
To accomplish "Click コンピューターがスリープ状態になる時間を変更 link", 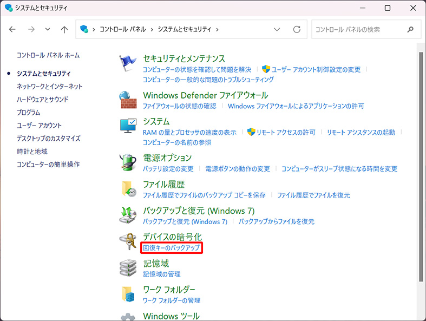I will (339, 169).
